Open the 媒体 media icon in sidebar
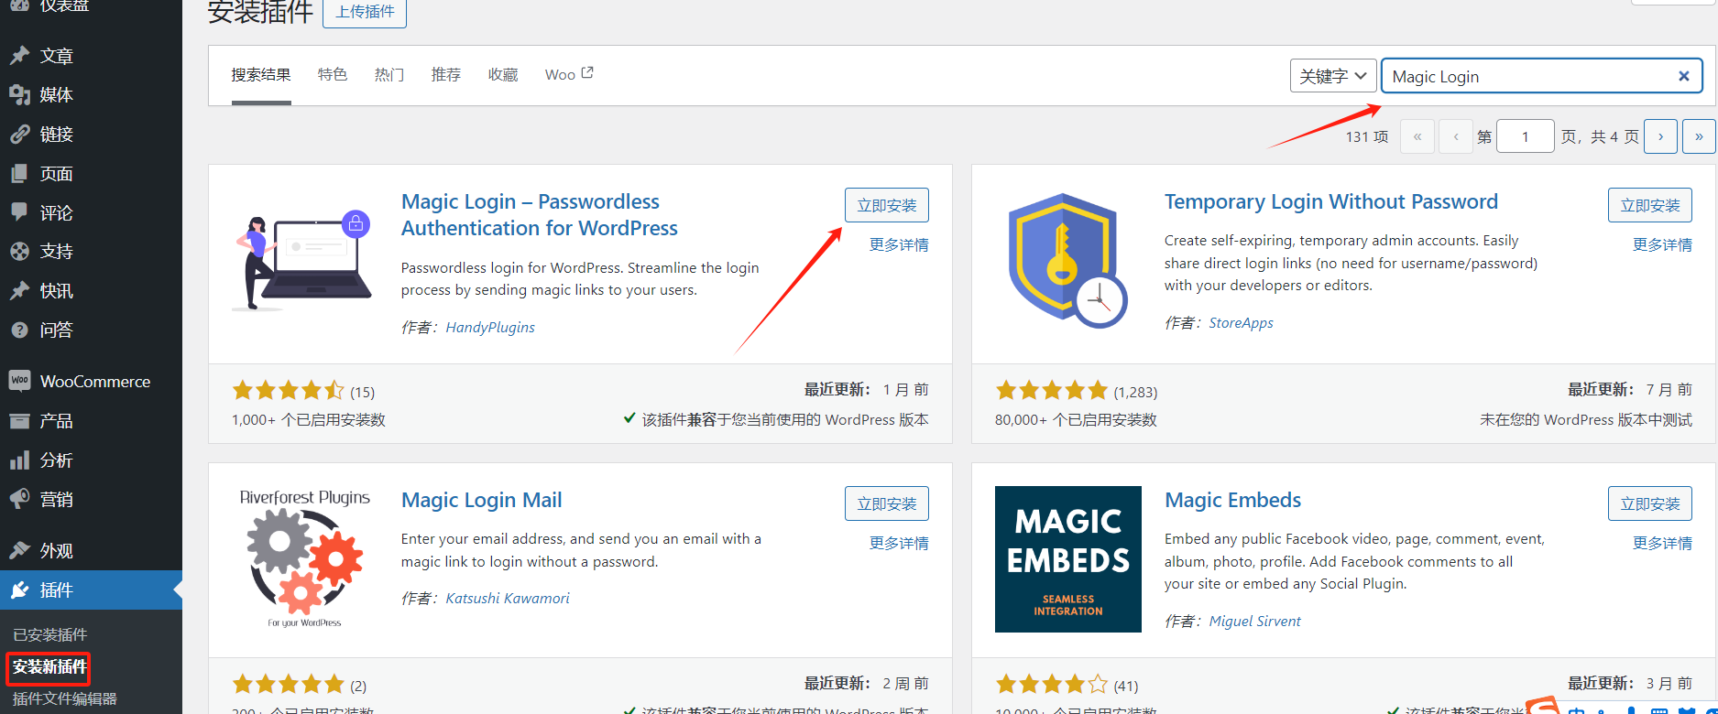 (x=19, y=95)
